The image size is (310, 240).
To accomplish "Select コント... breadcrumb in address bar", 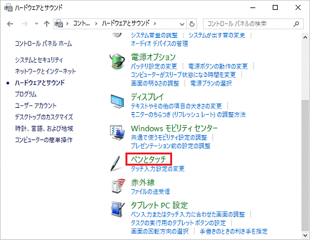I will [x=81, y=24].
